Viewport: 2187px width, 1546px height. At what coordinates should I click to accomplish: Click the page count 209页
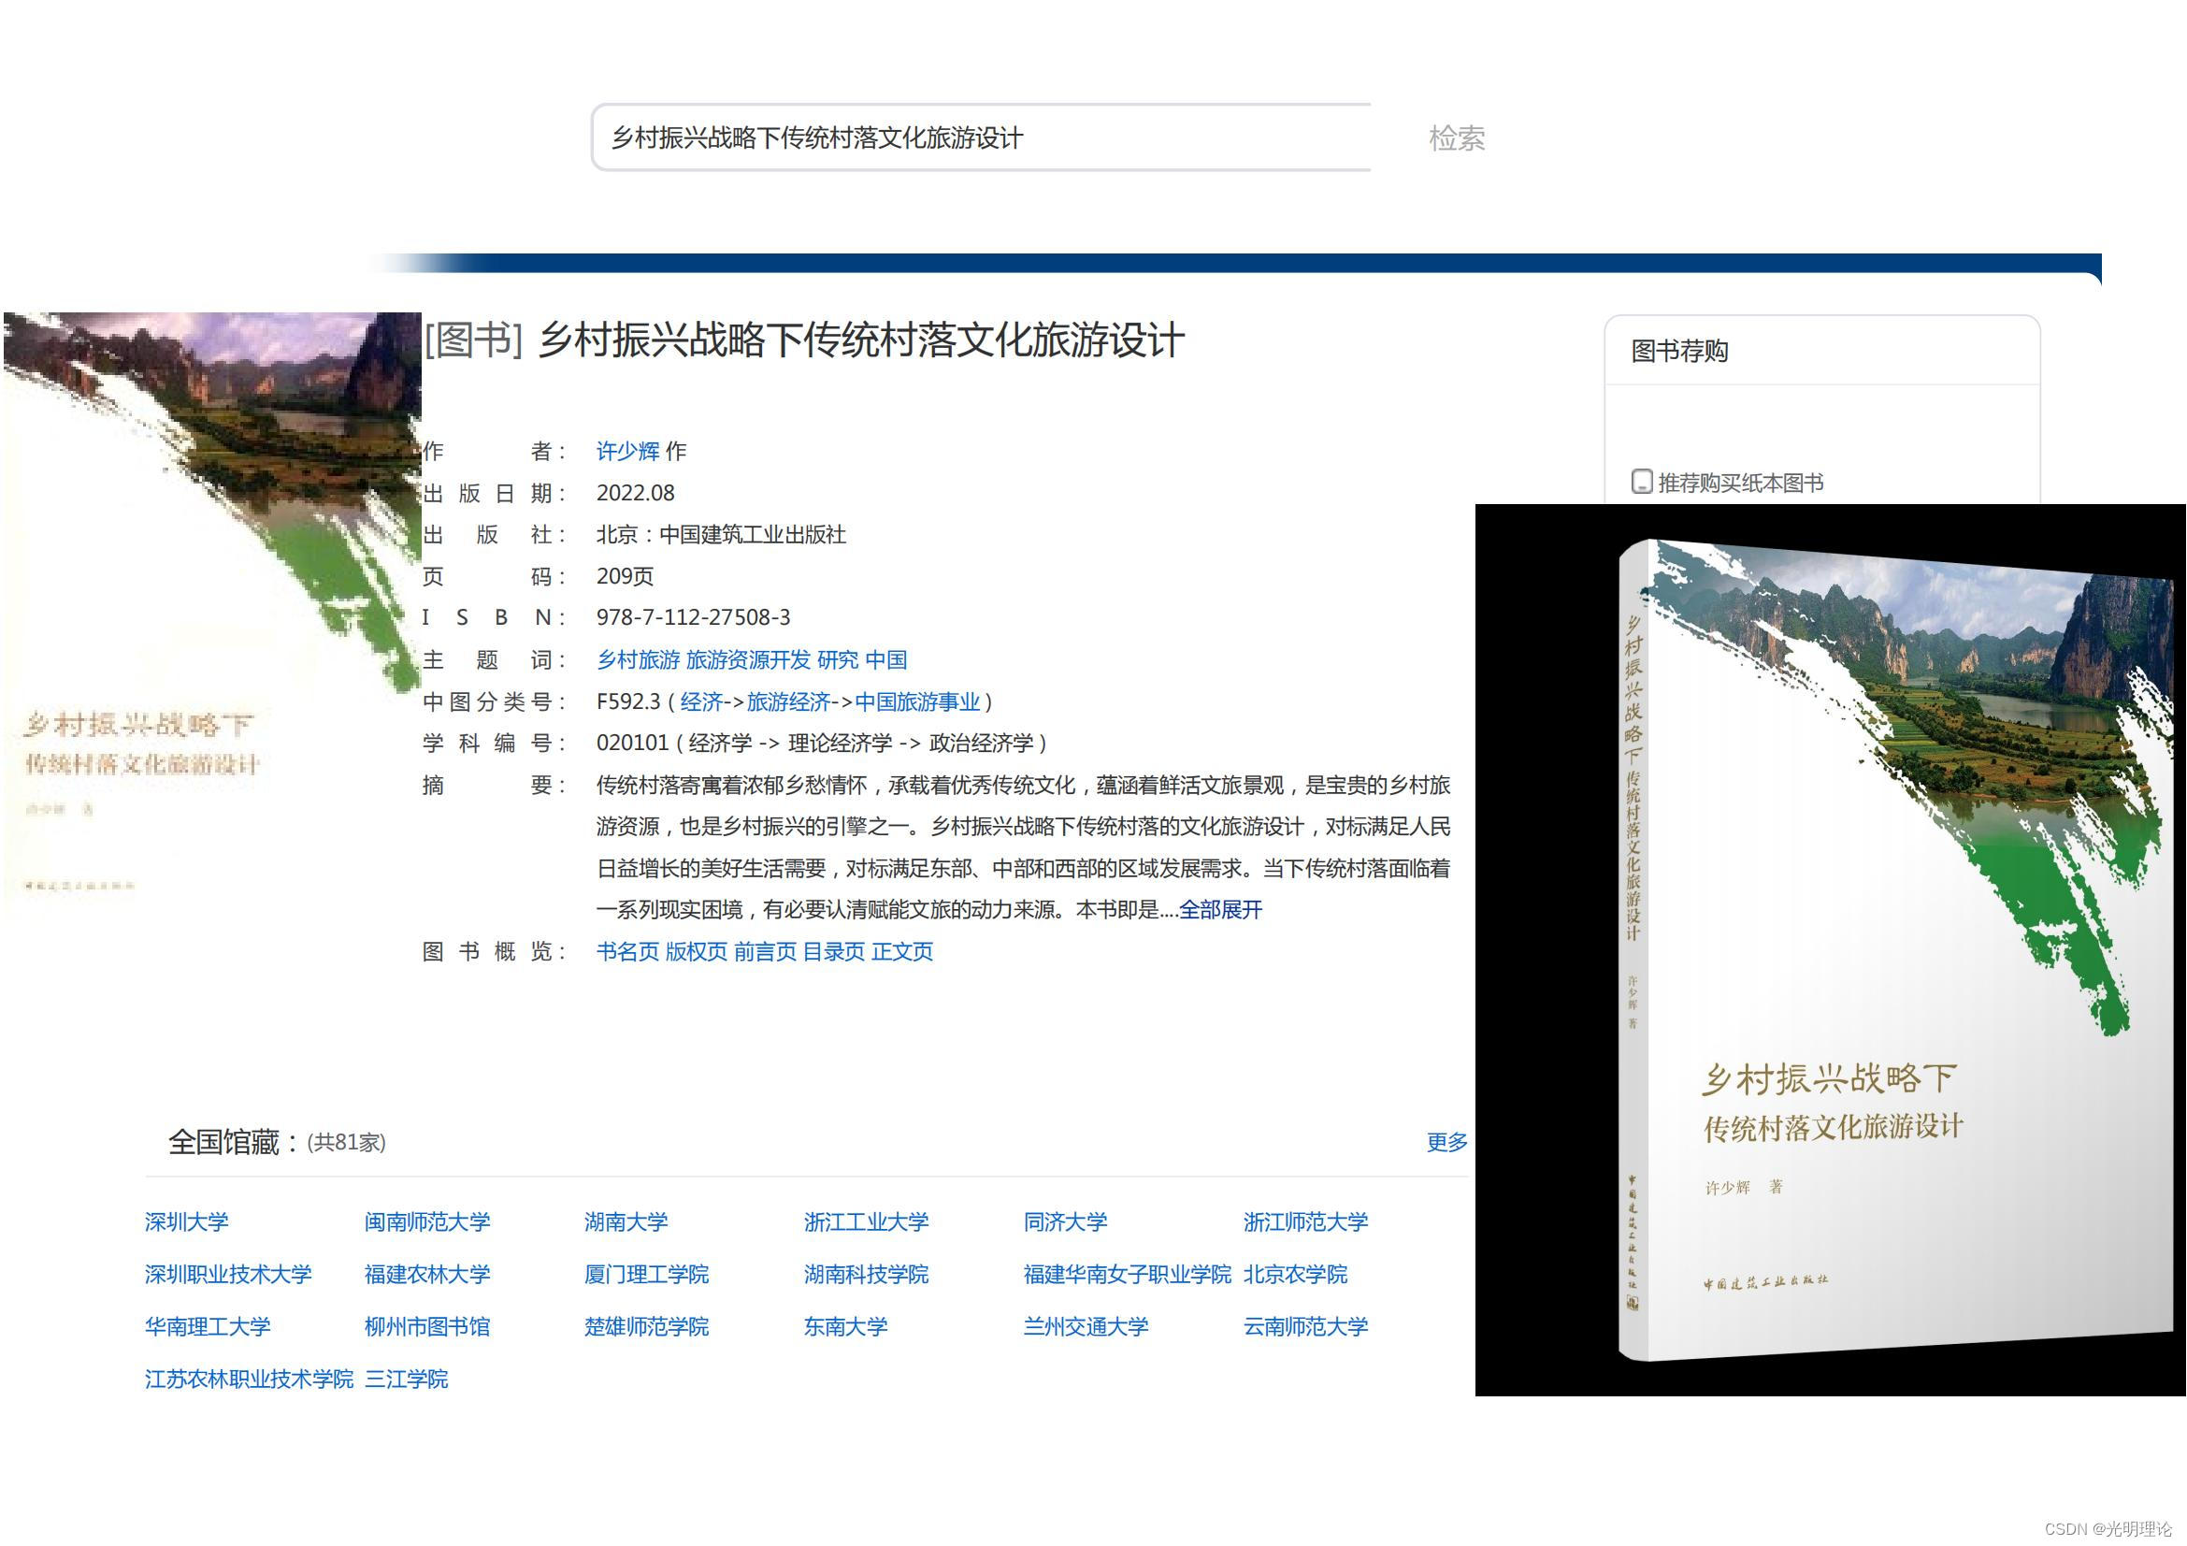625,575
